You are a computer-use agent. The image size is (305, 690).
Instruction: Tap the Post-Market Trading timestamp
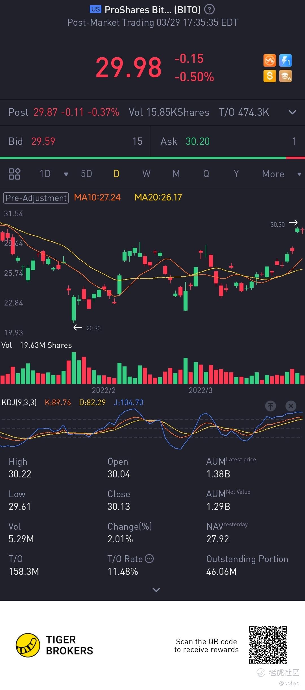click(152, 22)
